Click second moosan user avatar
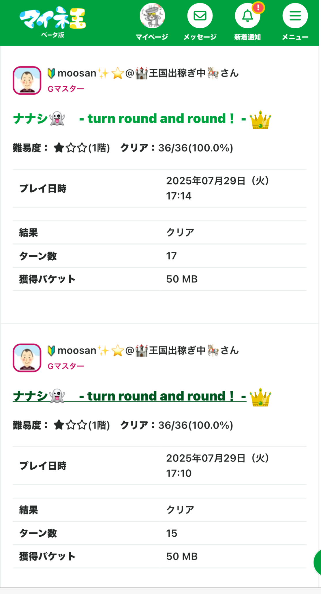Viewport: 321px width, 594px height. coord(27,358)
